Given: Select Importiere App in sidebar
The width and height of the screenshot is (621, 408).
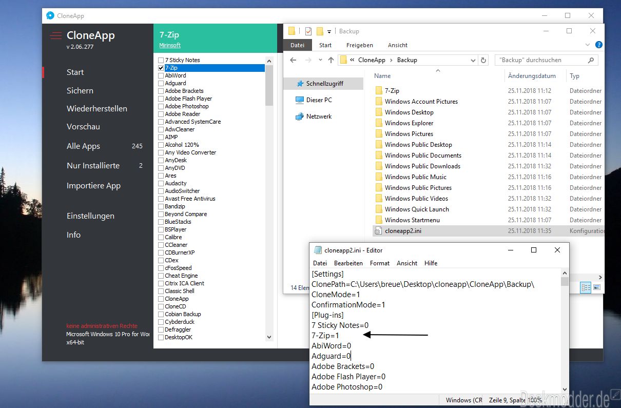Looking at the screenshot, I should pos(93,185).
